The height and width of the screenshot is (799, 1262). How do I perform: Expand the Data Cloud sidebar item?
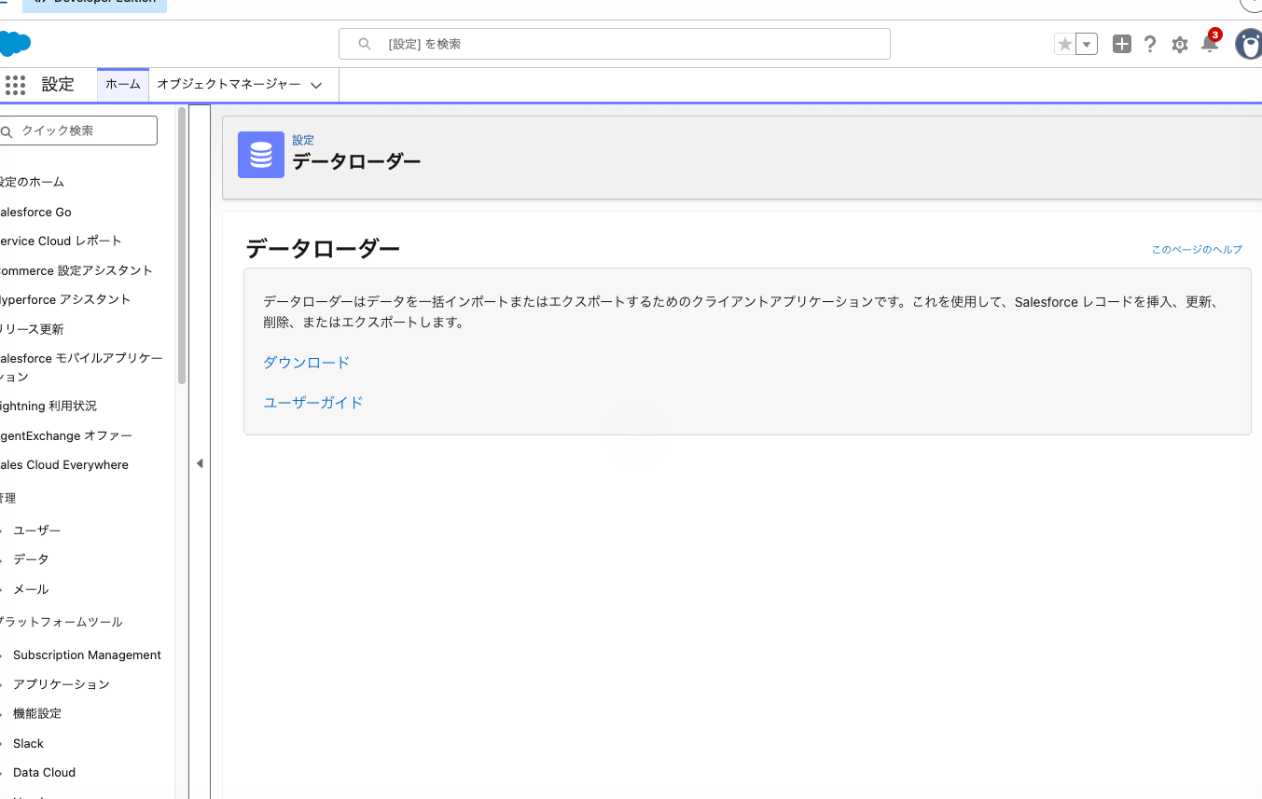tap(44, 772)
